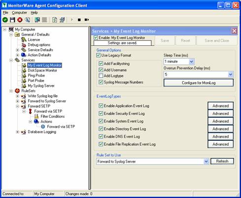This screenshot has width=241, height=198.
Task: Click the black stop service toolbar button
Action: pos(79,20)
